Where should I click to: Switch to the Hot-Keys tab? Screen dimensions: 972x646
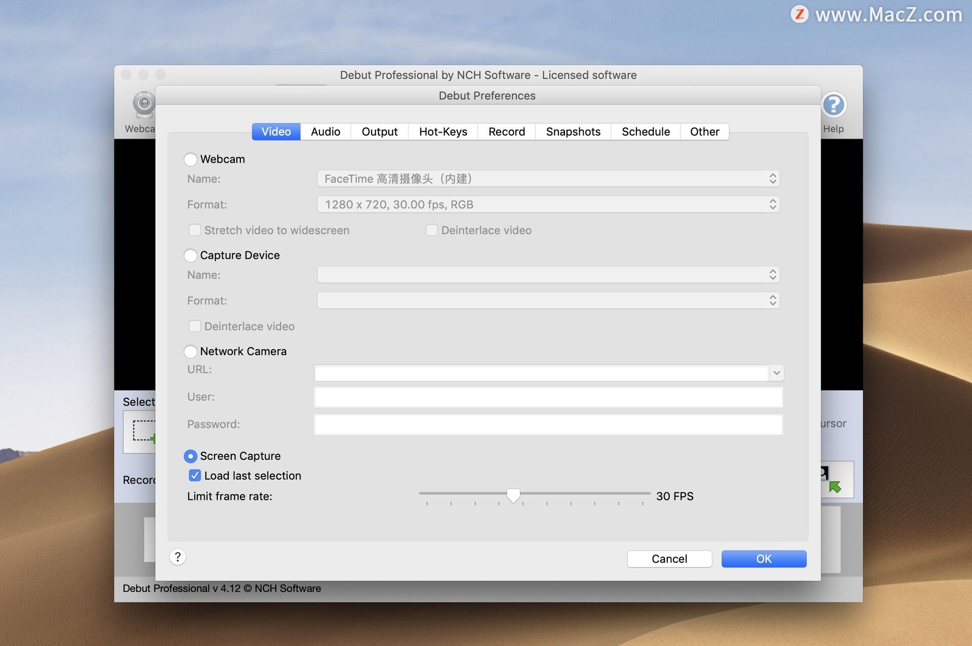pyautogui.click(x=443, y=132)
